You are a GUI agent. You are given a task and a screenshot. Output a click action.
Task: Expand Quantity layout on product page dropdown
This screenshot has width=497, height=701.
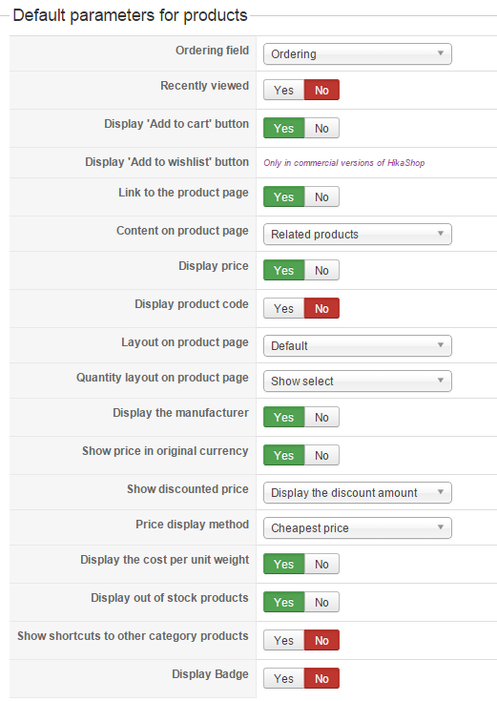358,381
